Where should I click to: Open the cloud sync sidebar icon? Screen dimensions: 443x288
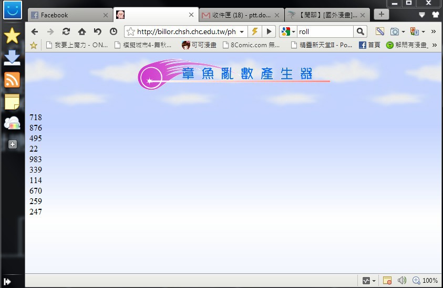click(12, 123)
